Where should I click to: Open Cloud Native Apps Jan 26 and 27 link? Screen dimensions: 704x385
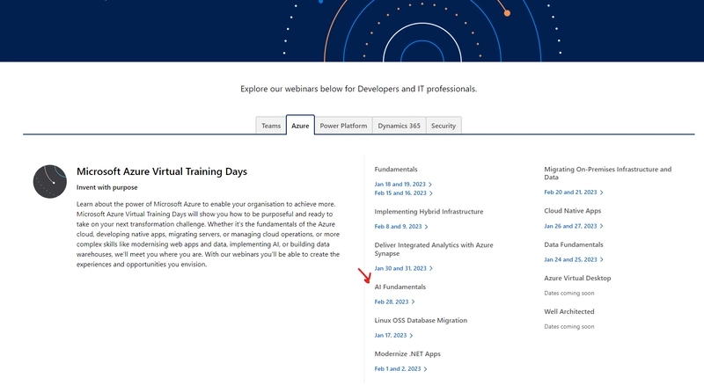(x=570, y=225)
